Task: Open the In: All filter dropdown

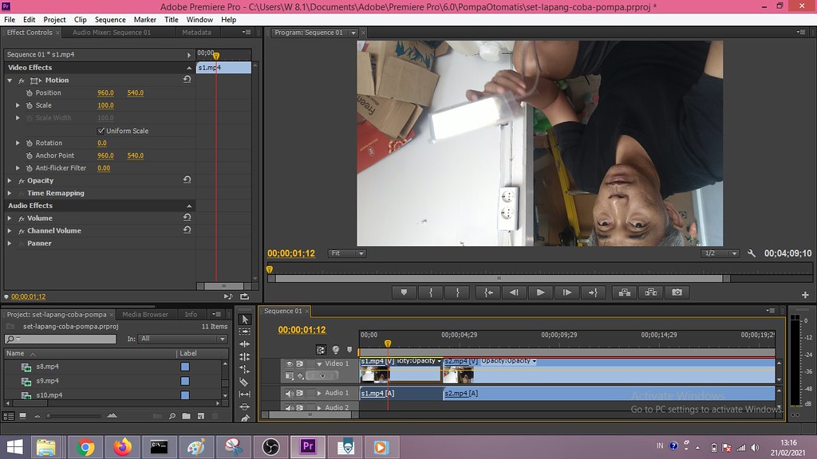Action: coord(183,339)
